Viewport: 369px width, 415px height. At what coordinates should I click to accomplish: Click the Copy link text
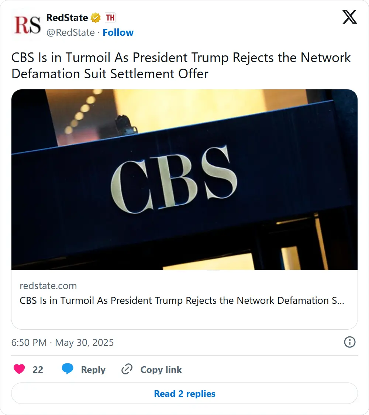(161, 370)
